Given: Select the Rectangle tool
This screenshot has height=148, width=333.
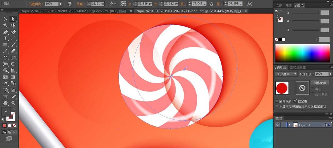Looking at the screenshot, I should (x=6, y=45).
